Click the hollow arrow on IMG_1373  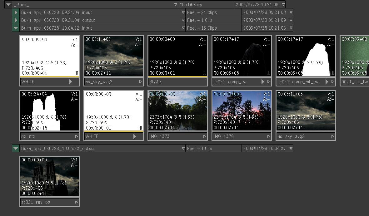pyautogui.click(x=205, y=136)
